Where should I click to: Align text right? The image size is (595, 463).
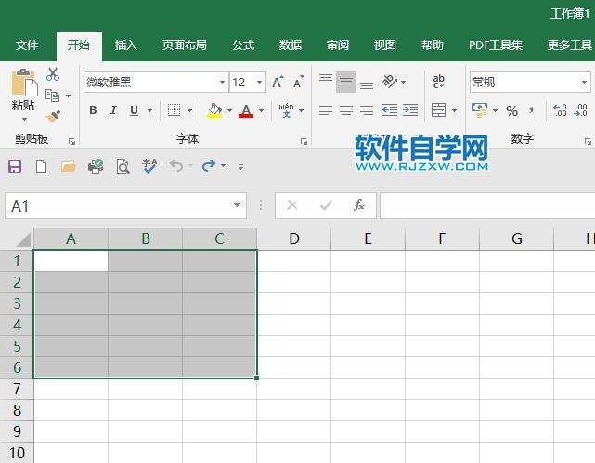(367, 110)
